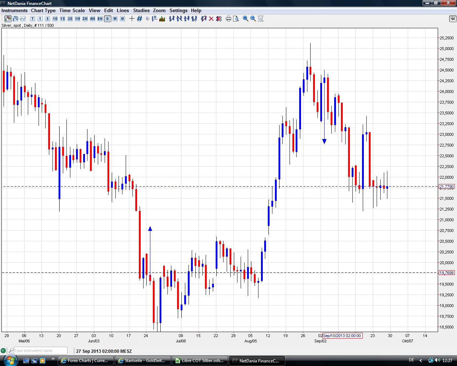Zoom in on the chart

246,19
